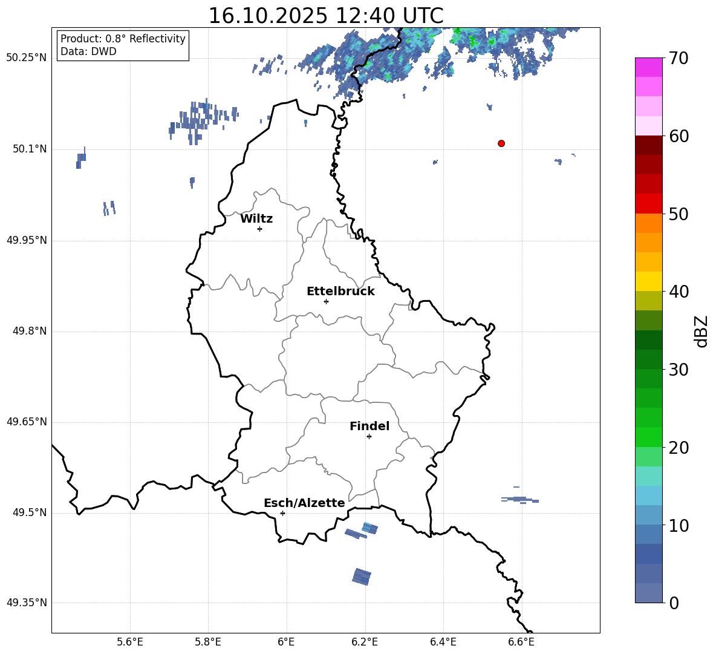Viewport: 716px width, 654px height.
Task: Click the 16.10.2025 12:40 UTC title
Action: [325, 16]
